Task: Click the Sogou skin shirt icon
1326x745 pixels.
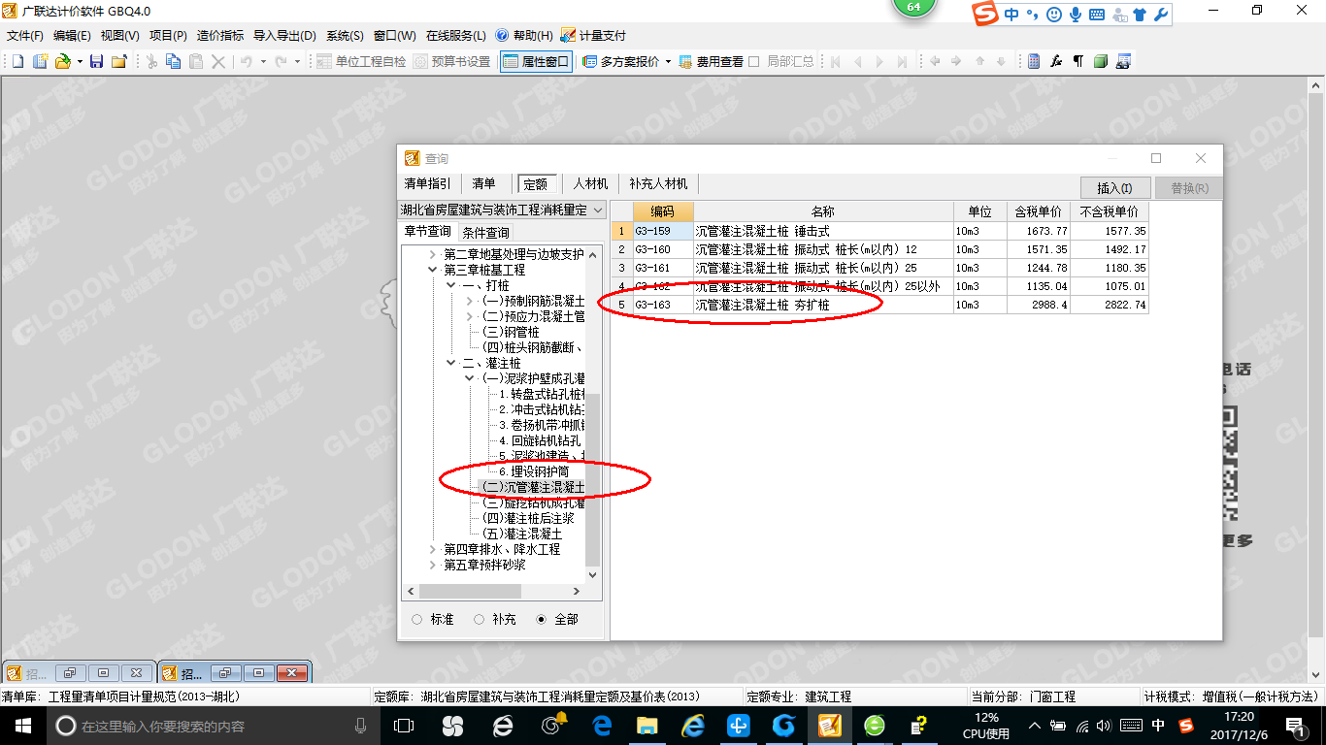Action: click(x=1140, y=15)
